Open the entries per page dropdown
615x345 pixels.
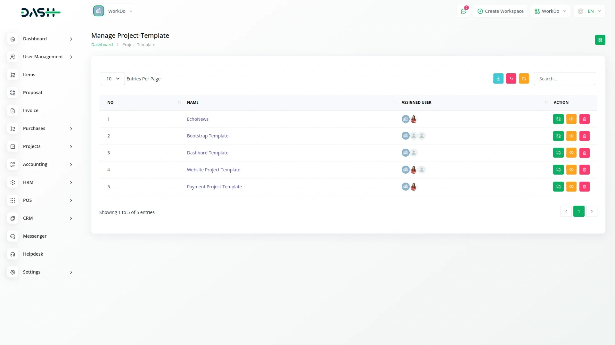(x=113, y=79)
